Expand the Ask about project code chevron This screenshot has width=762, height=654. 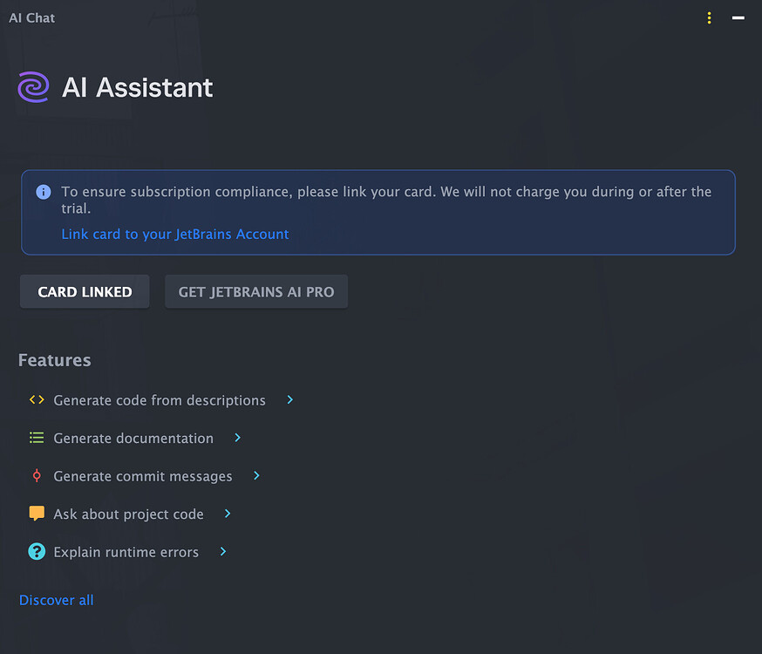pyautogui.click(x=228, y=514)
